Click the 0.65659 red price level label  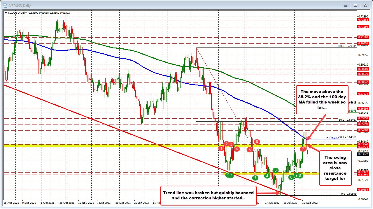(363, 118)
